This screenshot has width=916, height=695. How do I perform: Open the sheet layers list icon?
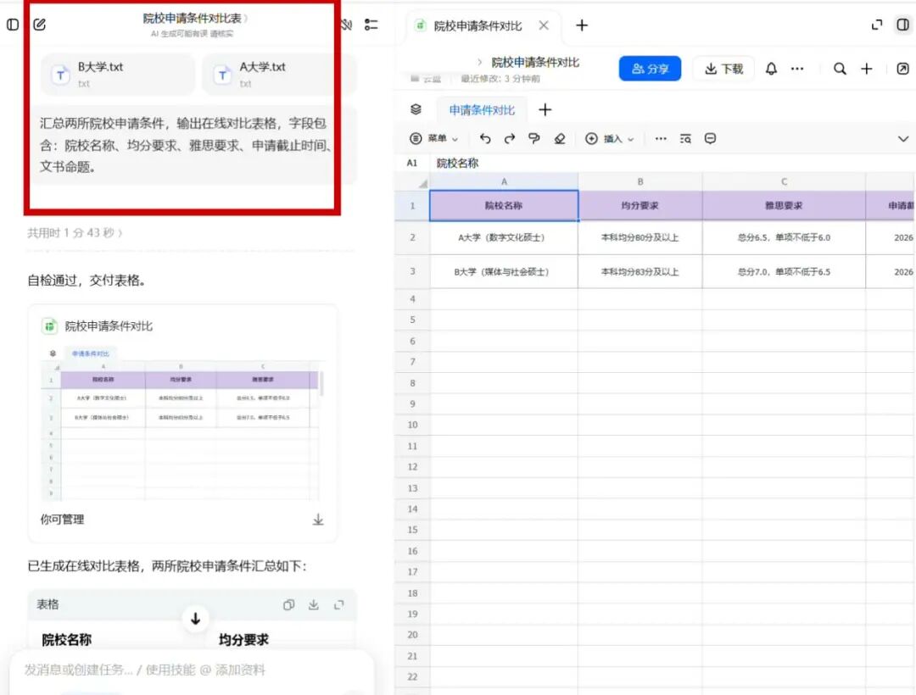coord(416,109)
